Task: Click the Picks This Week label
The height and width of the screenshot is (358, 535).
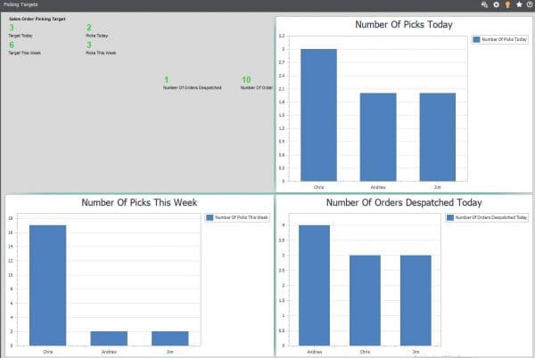Action: point(101,53)
